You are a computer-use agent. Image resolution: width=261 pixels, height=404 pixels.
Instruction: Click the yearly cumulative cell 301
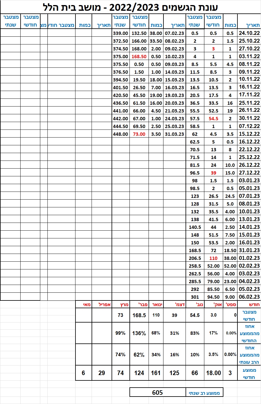tap(195, 297)
